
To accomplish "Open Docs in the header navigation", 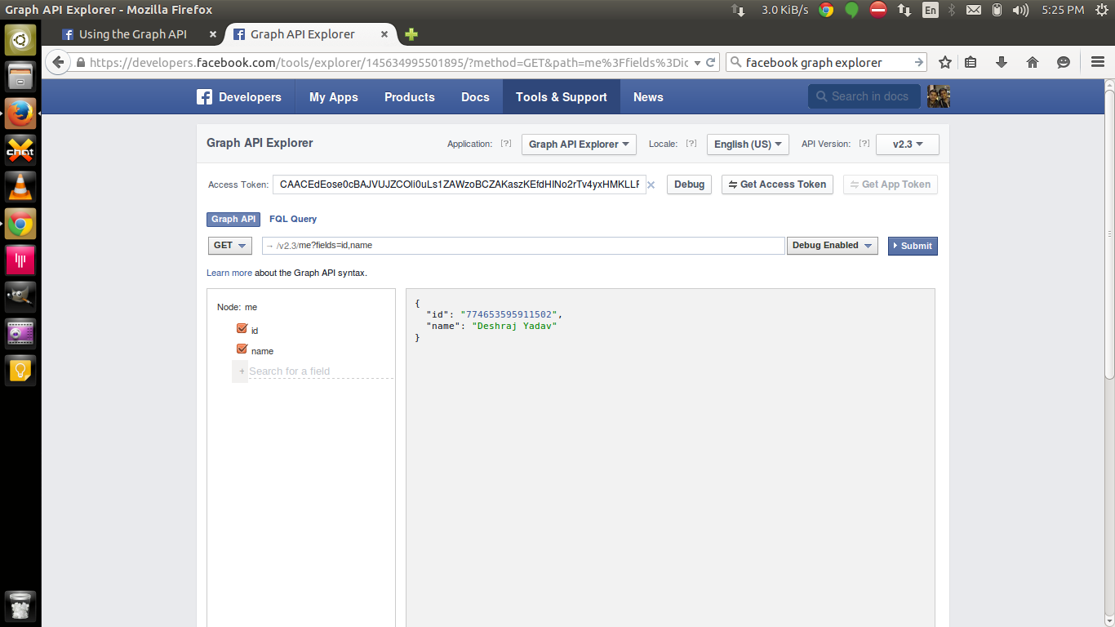I will [x=475, y=97].
